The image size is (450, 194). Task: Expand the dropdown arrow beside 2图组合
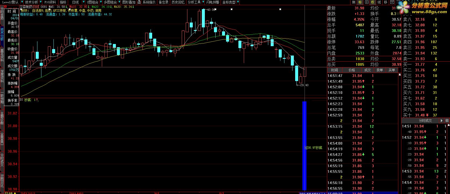pyautogui.click(x=101, y=2)
